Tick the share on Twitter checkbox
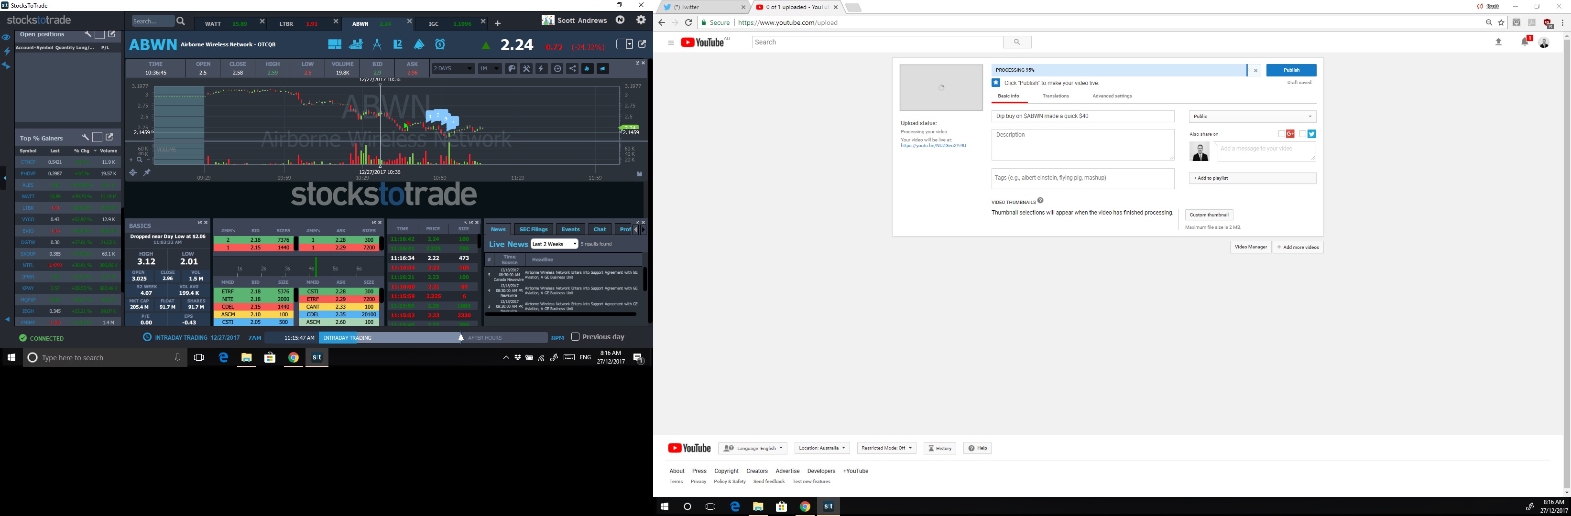1571x516 pixels. coord(1302,134)
